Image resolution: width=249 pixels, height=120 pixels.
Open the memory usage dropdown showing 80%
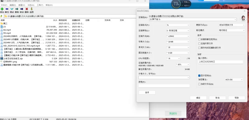pyautogui.click(x=183, y=64)
